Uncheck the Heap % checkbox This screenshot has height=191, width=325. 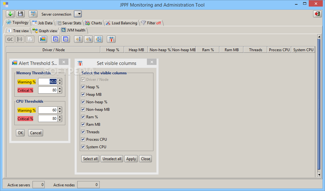tap(83, 87)
